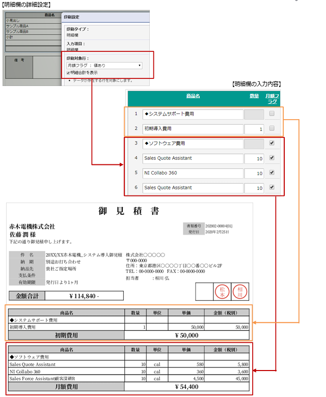The height and width of the screenshot is (397, 326).
Task: Click subtotal value ¥ 54,400
Action: click(186, 387)
